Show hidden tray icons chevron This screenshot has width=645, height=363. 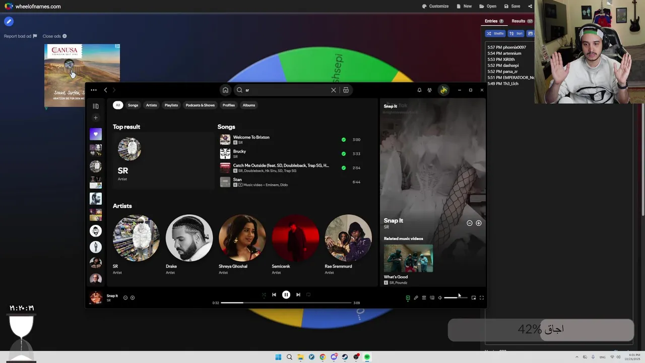(x=577, y=357)
